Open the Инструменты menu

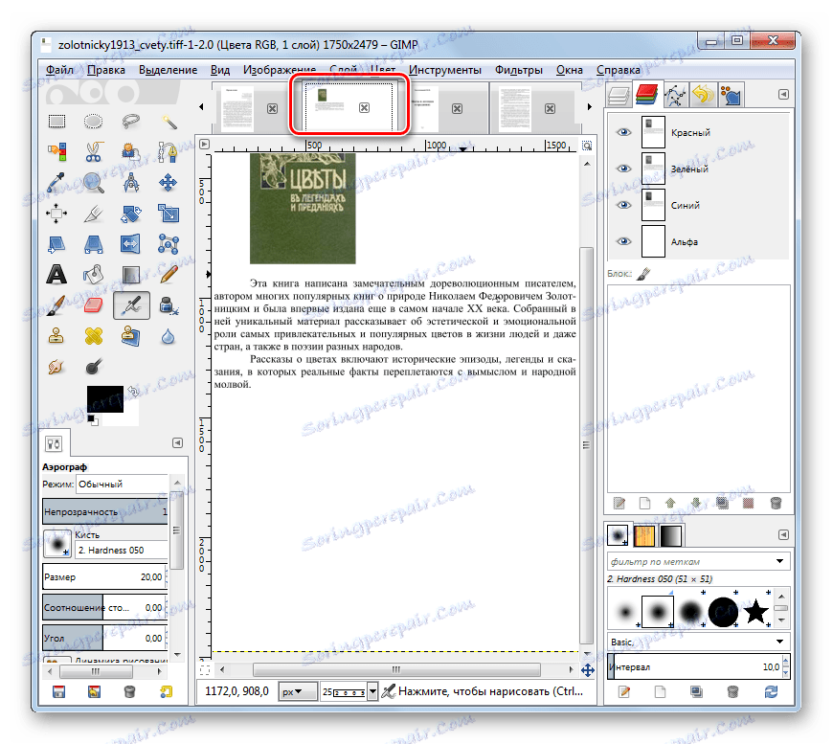[x=445, y=70]
